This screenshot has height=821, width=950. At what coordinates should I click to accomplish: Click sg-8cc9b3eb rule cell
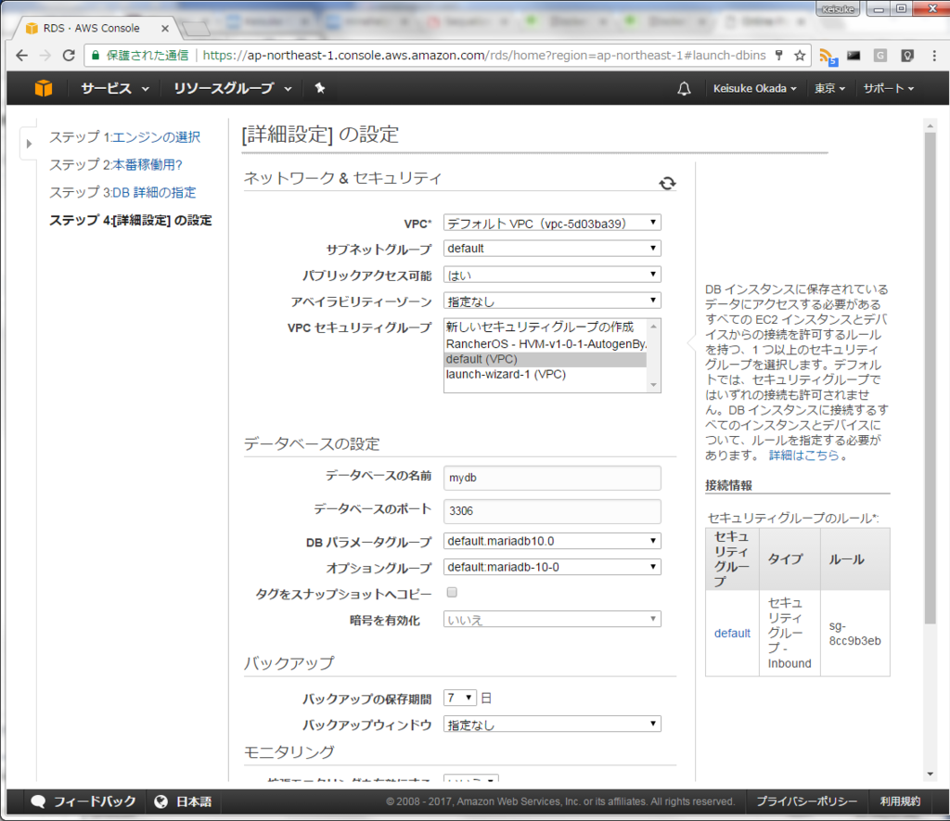tap(854, 634)
